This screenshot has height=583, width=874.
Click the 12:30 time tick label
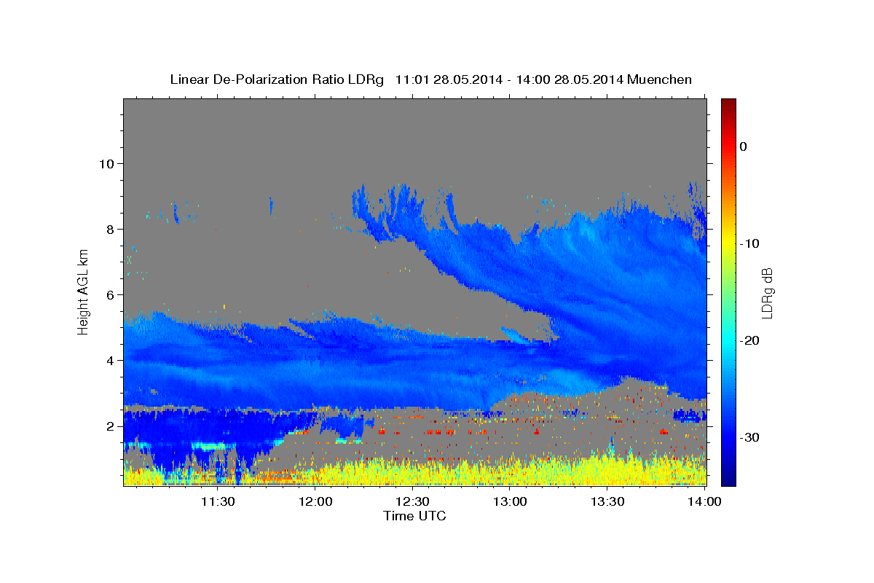[414, 501]
